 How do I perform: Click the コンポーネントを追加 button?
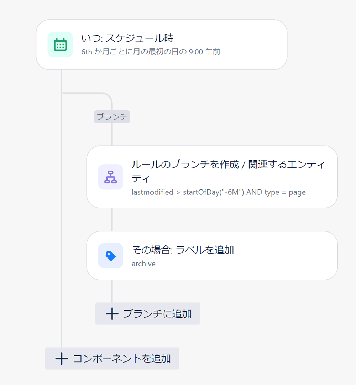coord(112,359)
